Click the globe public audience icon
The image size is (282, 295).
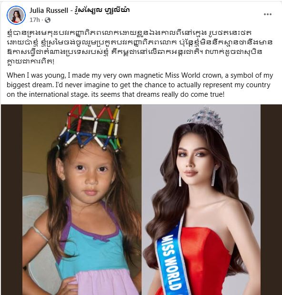click(48, 20)
